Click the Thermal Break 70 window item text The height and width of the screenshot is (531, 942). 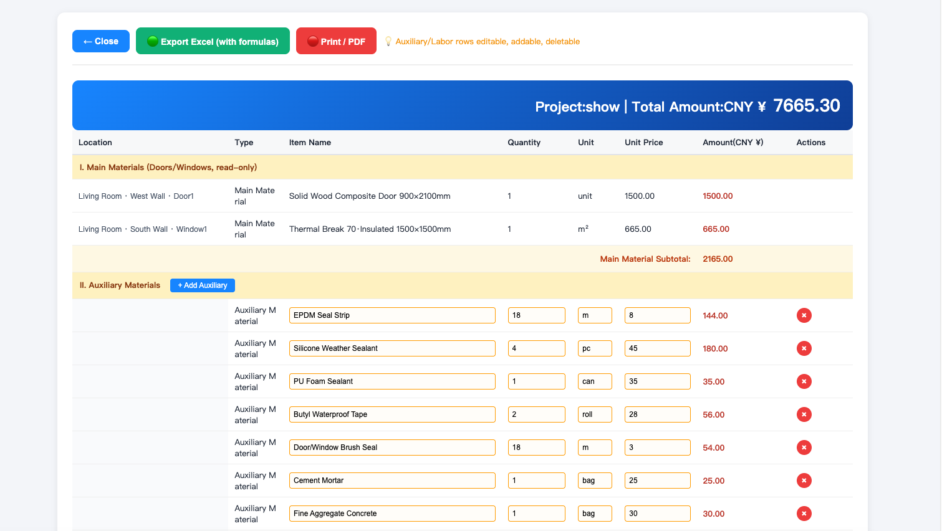370,229
